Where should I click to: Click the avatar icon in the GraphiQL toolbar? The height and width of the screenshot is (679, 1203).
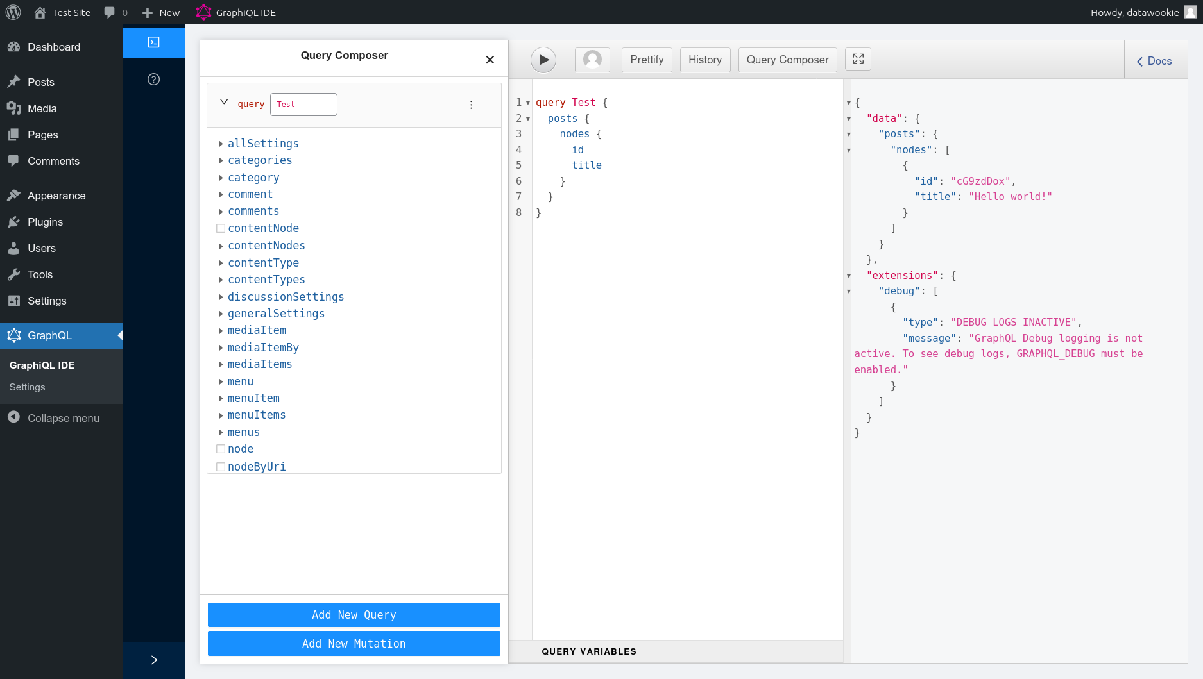[592, 60]
